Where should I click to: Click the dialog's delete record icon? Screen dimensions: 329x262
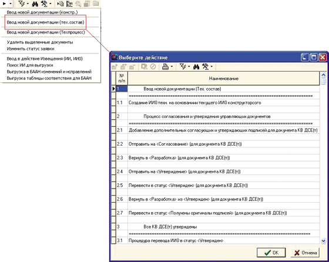(132, 67)
